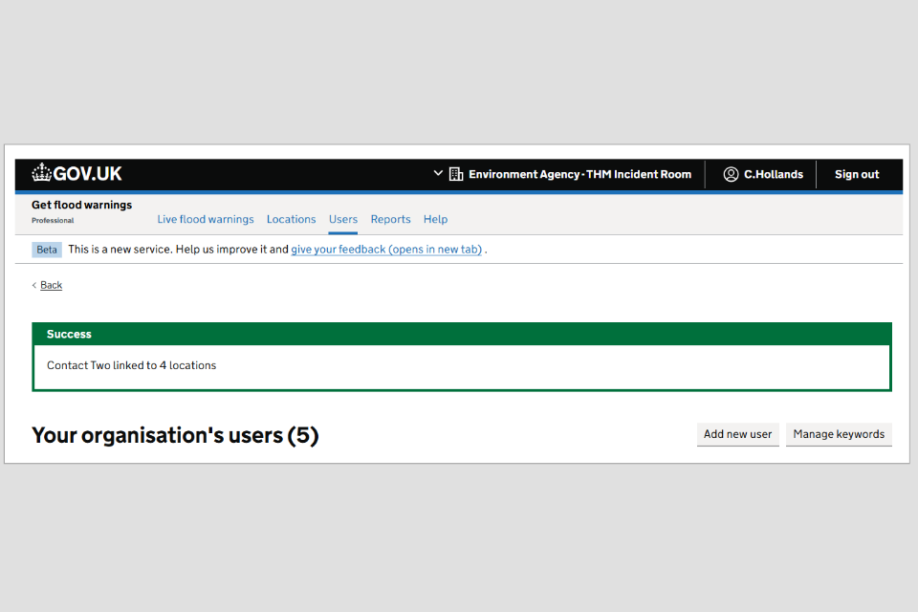
Task: Click the Manage keywords button
Action: click(x=839, y=434)
